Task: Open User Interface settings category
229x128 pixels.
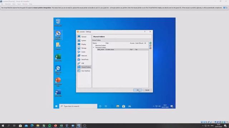Action: tap(84, 71)
